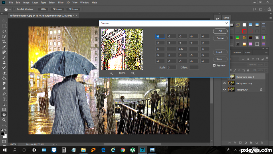Zoom out the Custom filter preview
The height and width of the screenshot is (154, 273).
(111, 73)
